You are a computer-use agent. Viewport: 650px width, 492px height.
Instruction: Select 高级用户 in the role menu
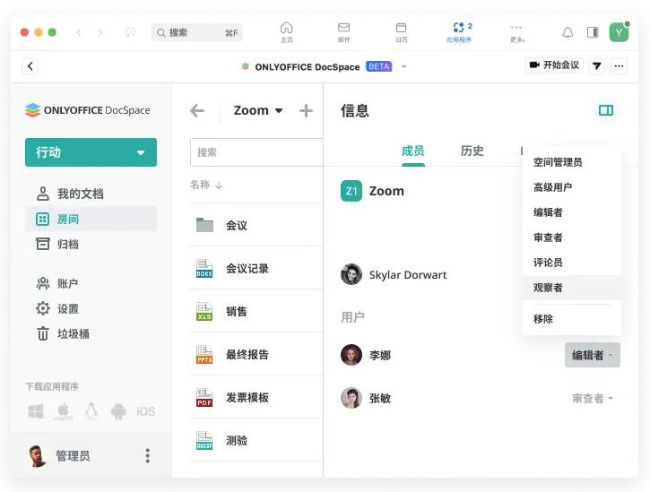[572, 187]
